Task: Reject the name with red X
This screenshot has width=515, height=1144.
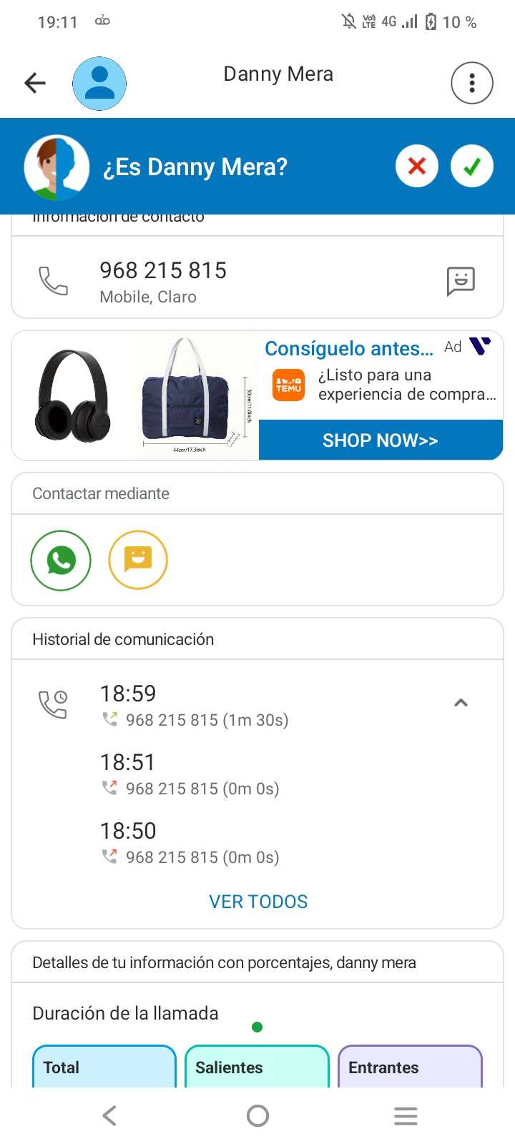Action: tap(417, 166)
